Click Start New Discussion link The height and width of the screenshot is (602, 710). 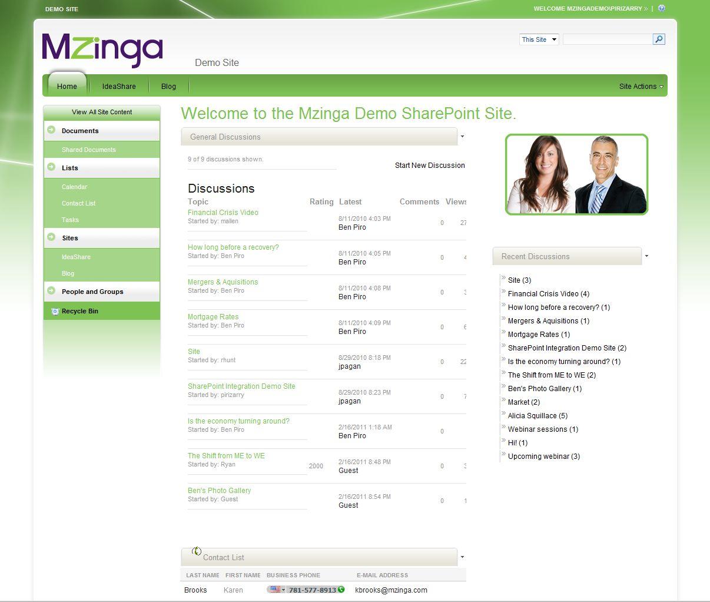430,166
